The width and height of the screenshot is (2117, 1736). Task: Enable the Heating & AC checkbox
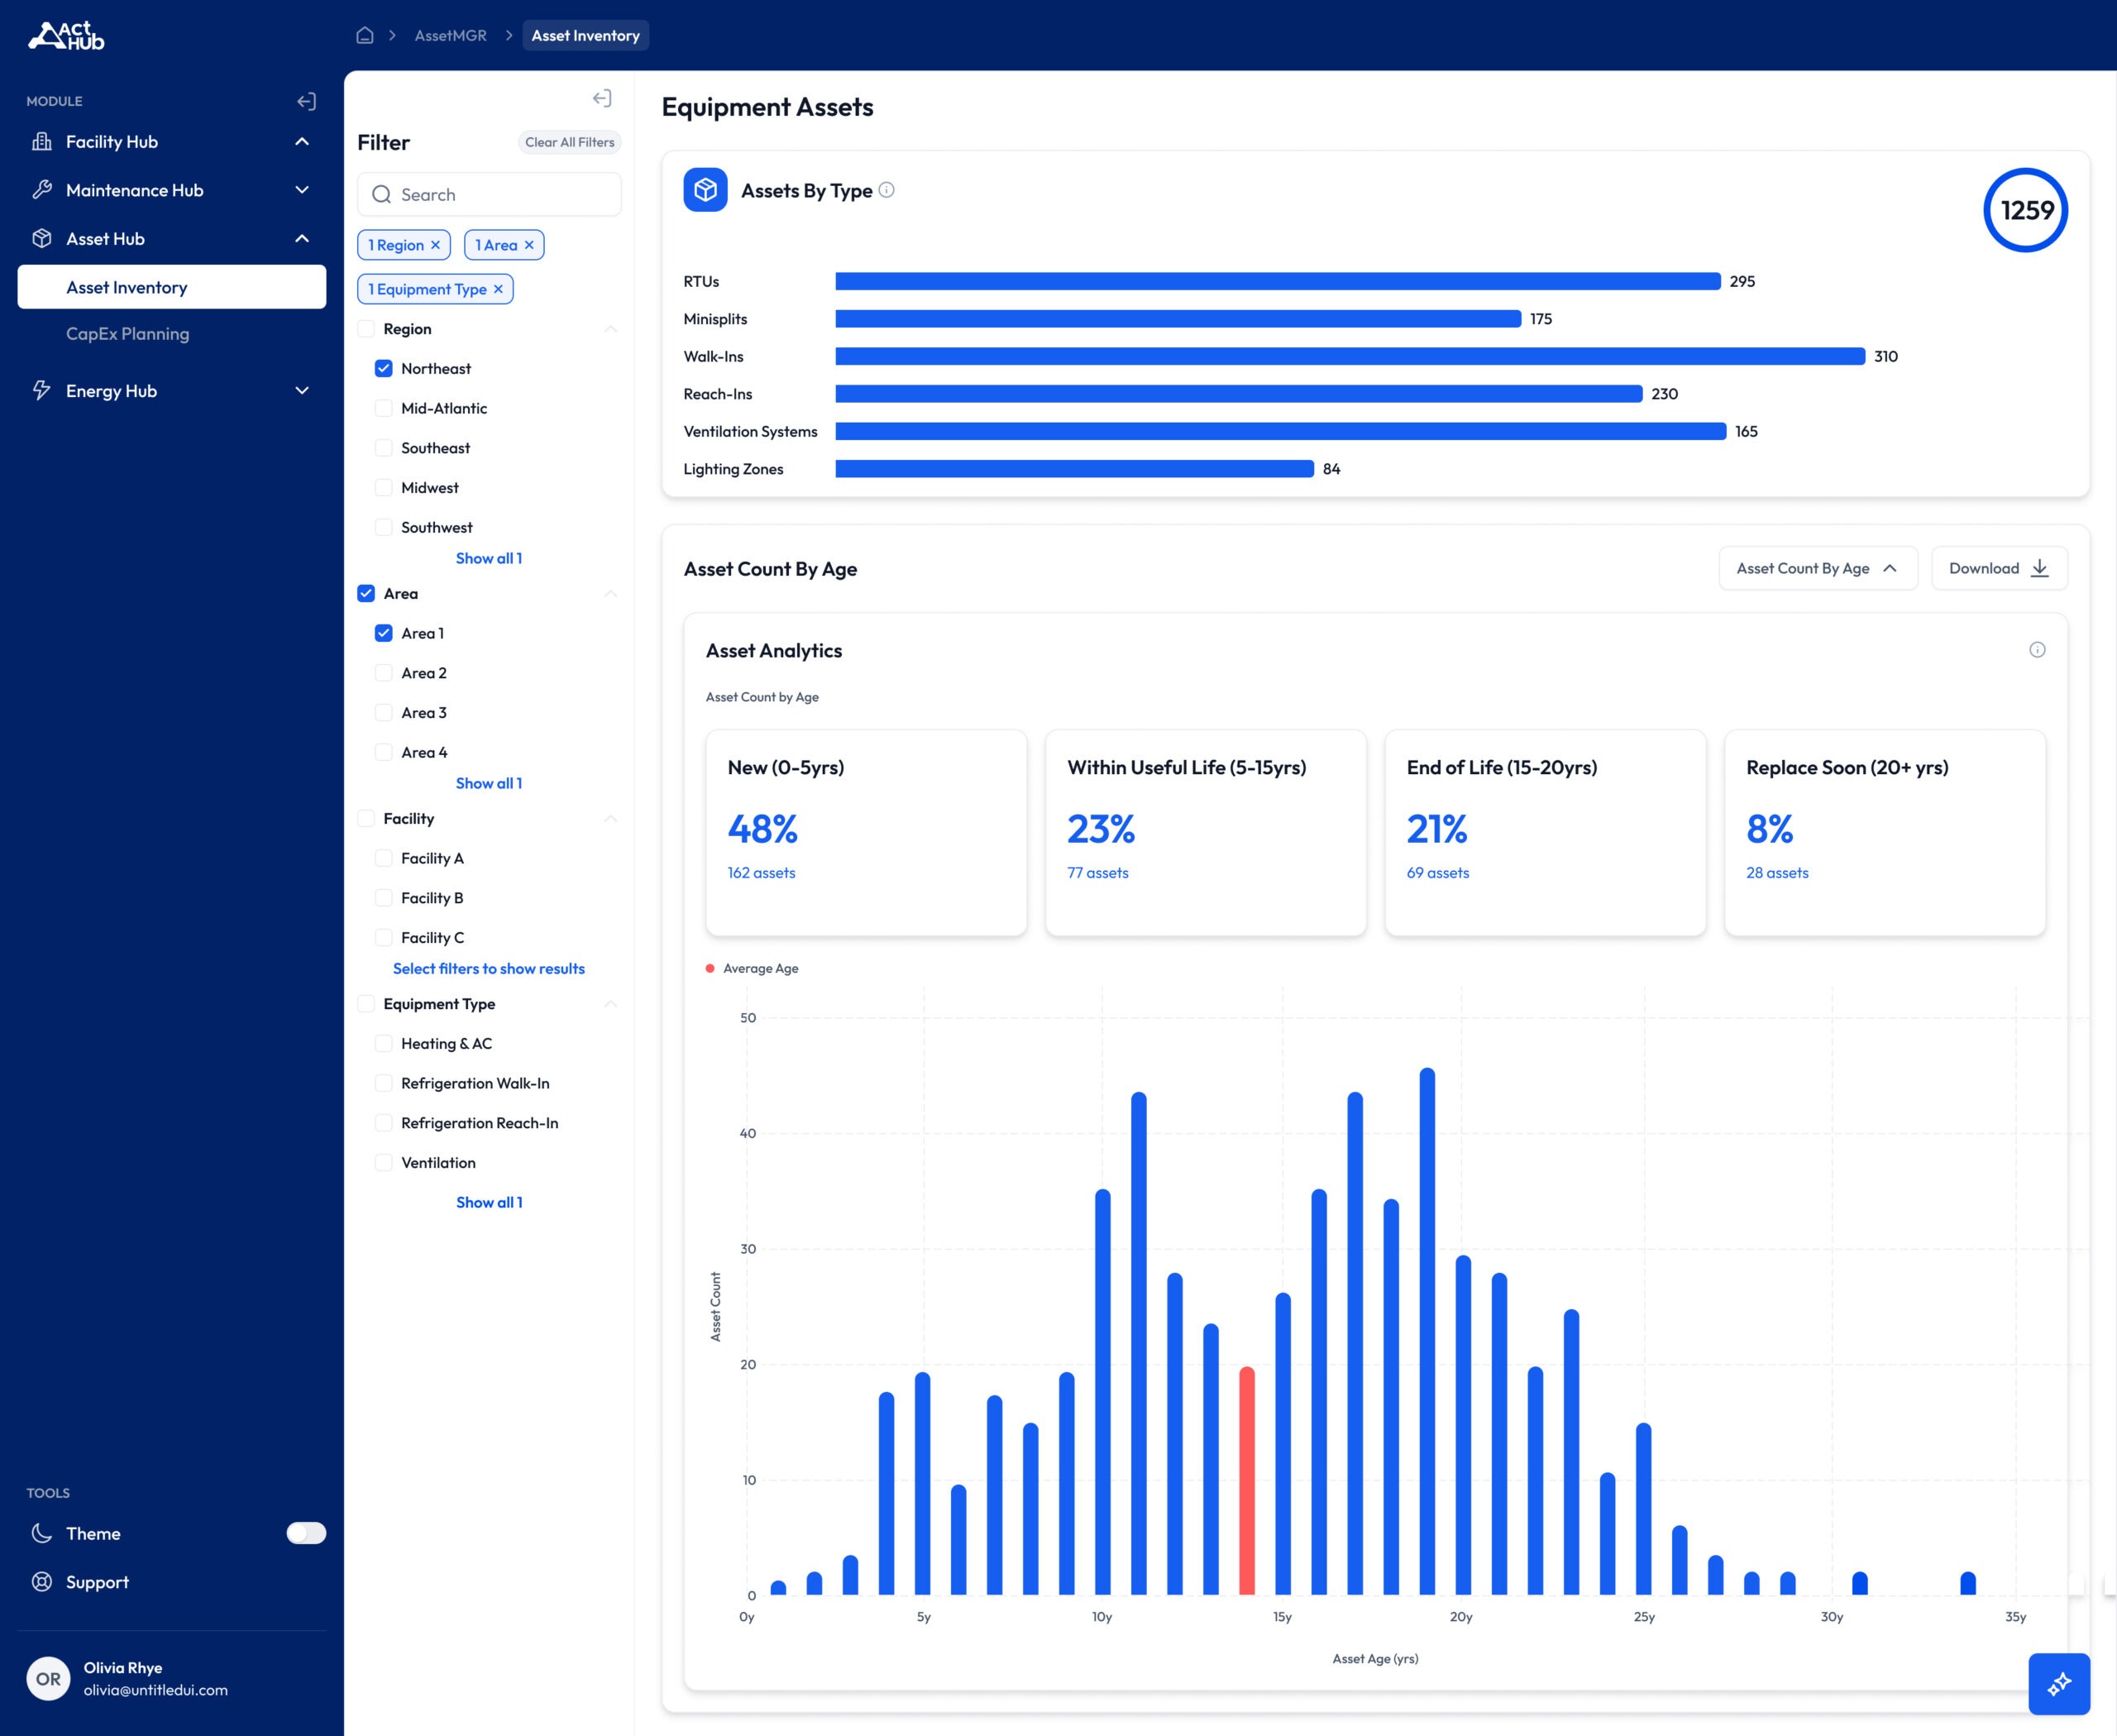point(383,1043)
